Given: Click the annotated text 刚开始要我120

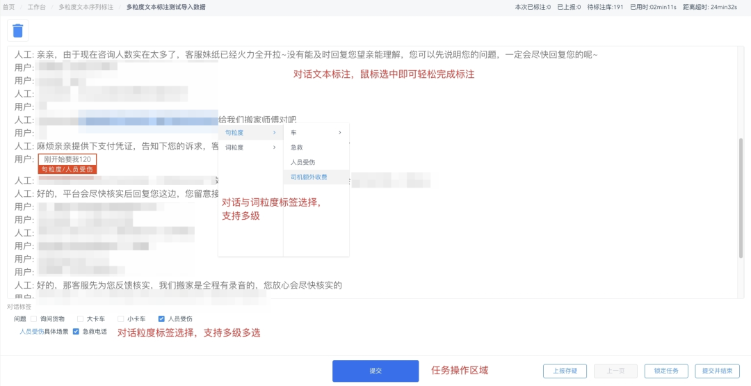Looking at the screenshot, I should click(67, 159).
